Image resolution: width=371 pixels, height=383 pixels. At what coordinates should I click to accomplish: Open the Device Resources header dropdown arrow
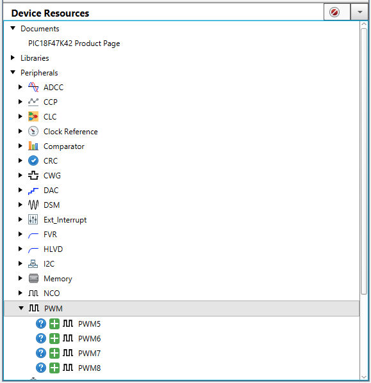[359, 12]
